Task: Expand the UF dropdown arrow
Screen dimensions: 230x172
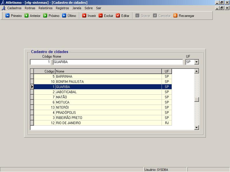Action: 197,62
